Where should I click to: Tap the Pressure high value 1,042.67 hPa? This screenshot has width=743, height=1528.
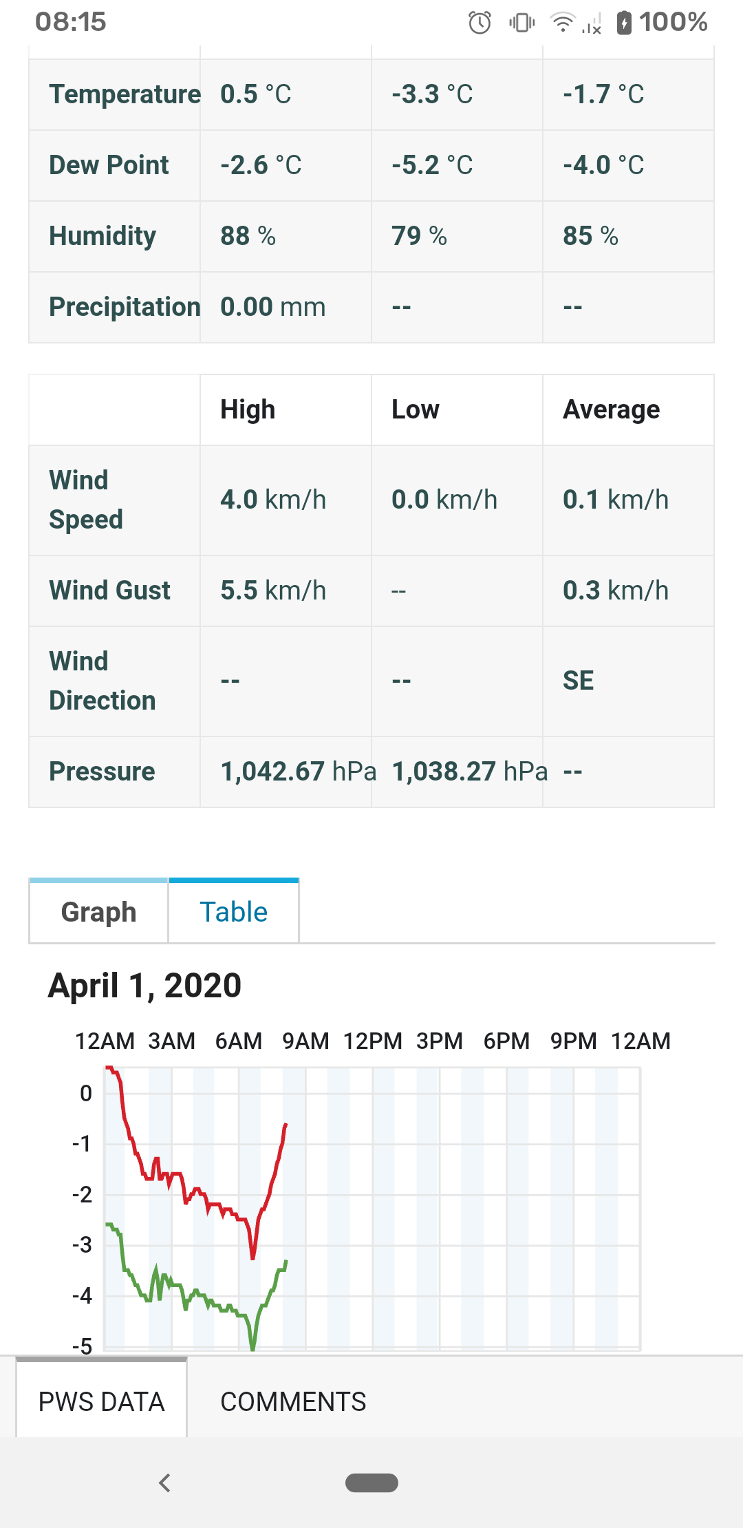(299, 772)
